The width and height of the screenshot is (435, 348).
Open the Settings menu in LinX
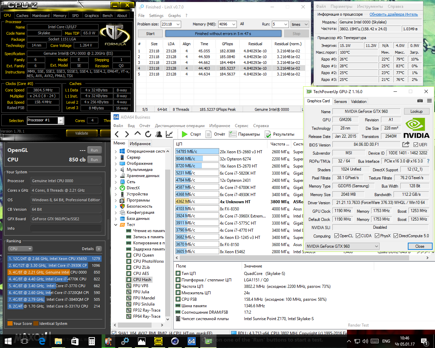tap(156, 16)
